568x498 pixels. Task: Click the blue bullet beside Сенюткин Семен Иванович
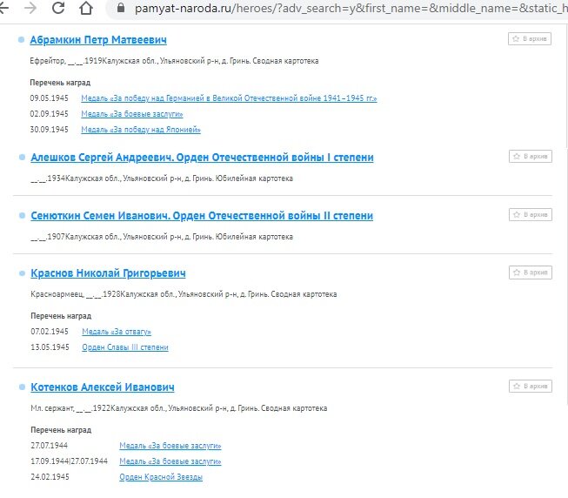pos(22,215)
